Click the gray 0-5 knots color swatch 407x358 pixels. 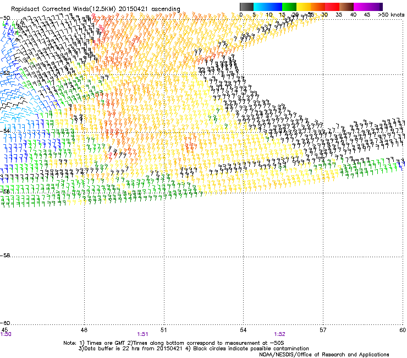246,7
